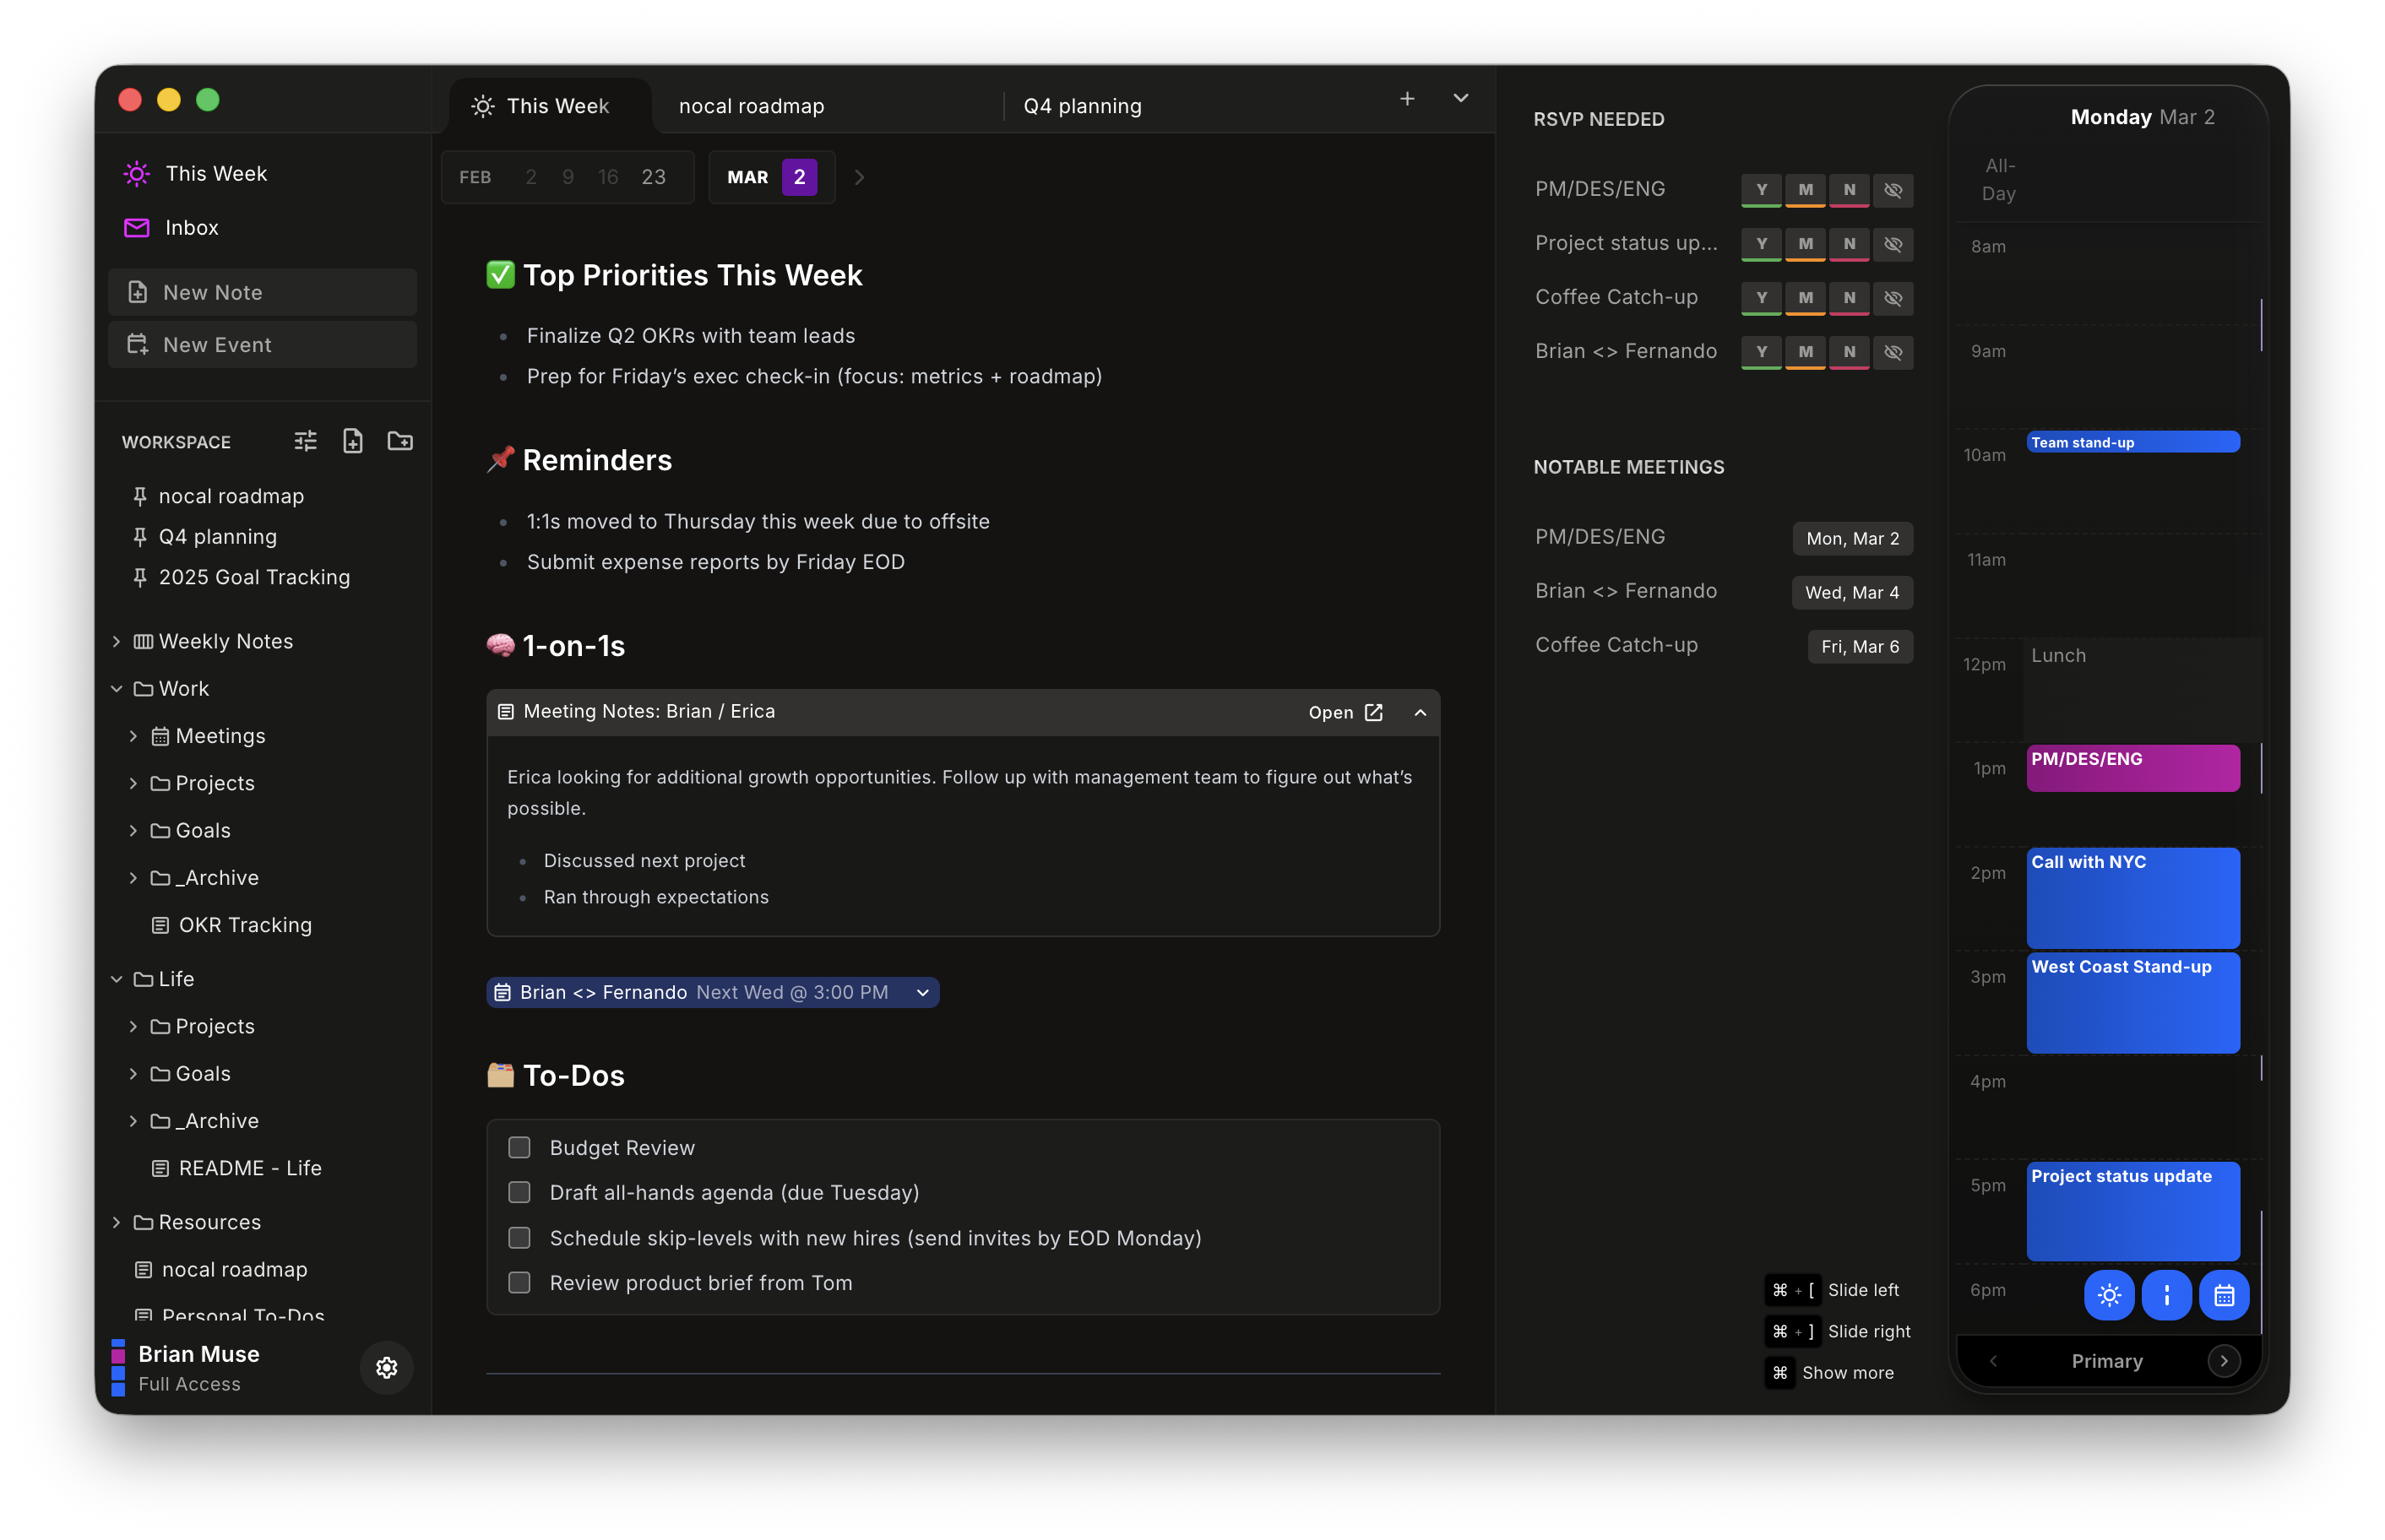
Task: Expand the Meetings folder
Action: [x=134, y=735]
